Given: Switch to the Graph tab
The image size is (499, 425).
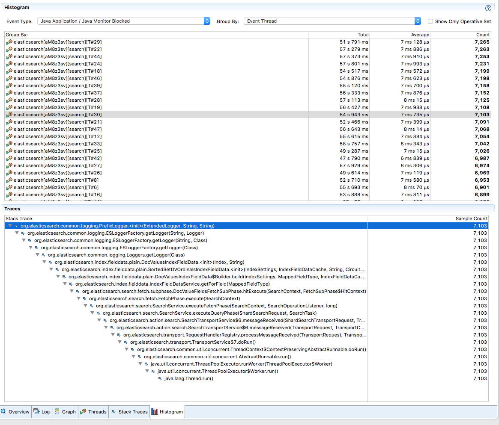Looking at the screenshot, I should tap(65, 412).
